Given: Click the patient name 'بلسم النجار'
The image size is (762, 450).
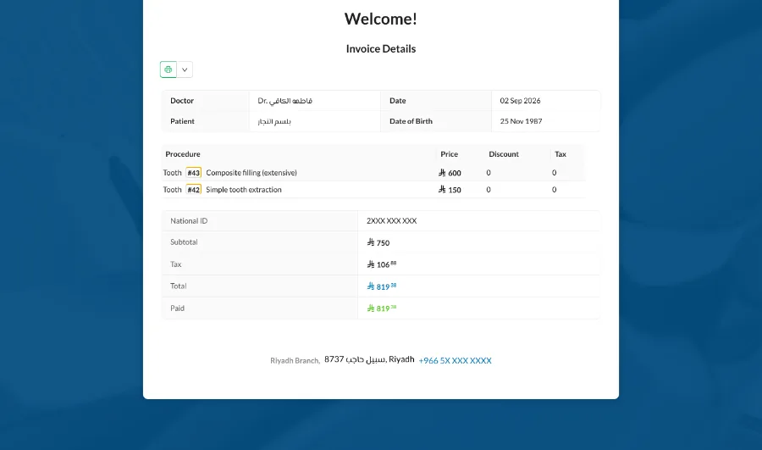Looking at the screenshot, I should tap(274, 121).
